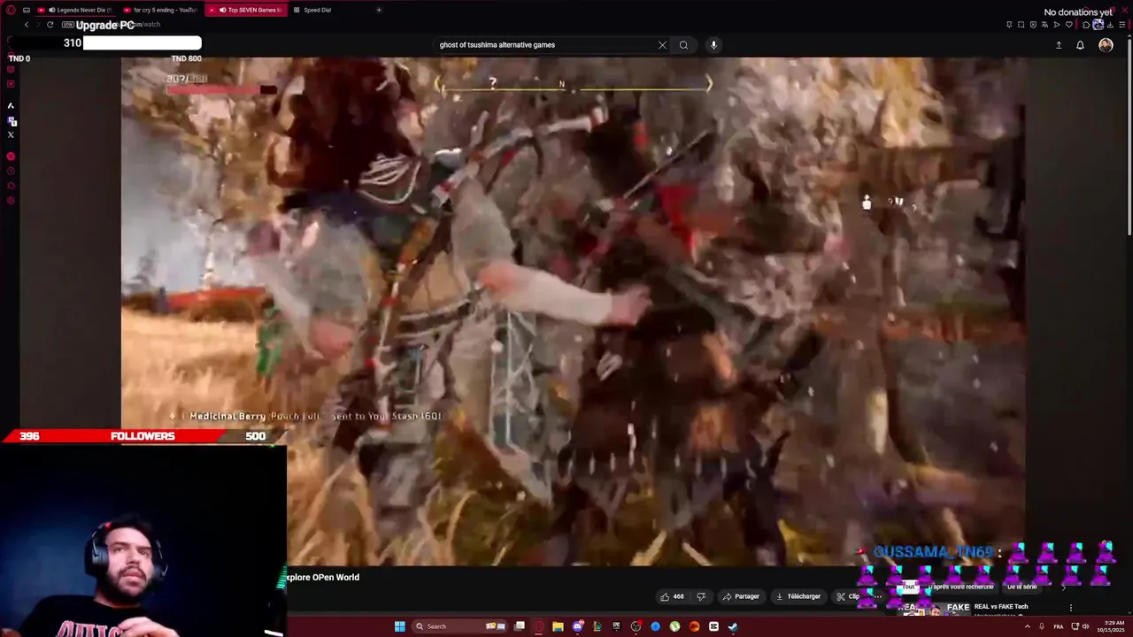Screen dimensions: 1133x637
Task: Open sidebar settings gear icon
Action: (x=11, y=200)
